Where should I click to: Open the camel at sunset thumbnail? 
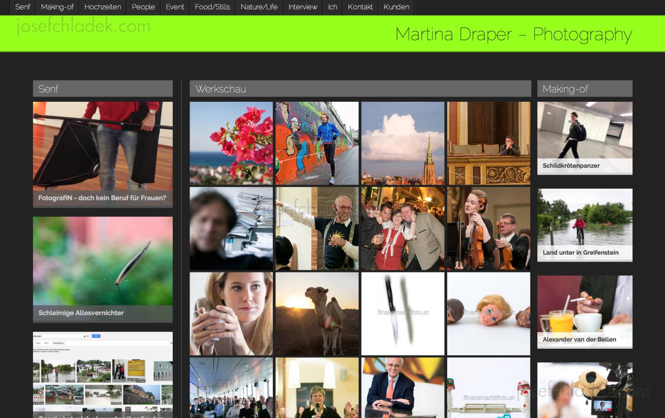(x=317, y=314)
